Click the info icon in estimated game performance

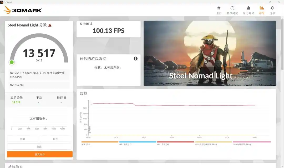(x=135, y=58)
